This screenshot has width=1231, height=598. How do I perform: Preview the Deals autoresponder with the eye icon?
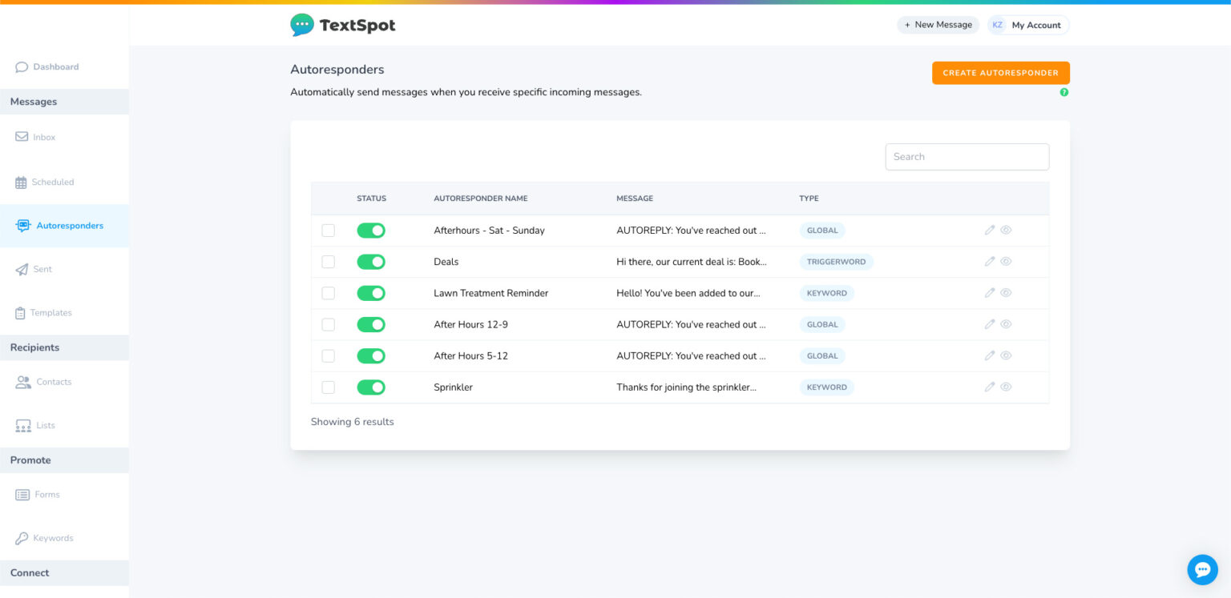[1007, 261]
